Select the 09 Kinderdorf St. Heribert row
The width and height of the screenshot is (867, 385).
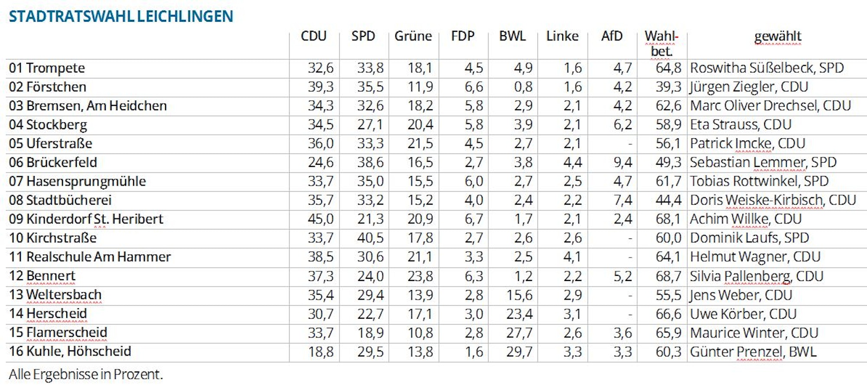[86, 219]
